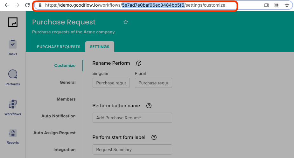Viewport: 294px width, 158px height.
Task: Bookmark this page with the star icon
Action: pos(287,5)
